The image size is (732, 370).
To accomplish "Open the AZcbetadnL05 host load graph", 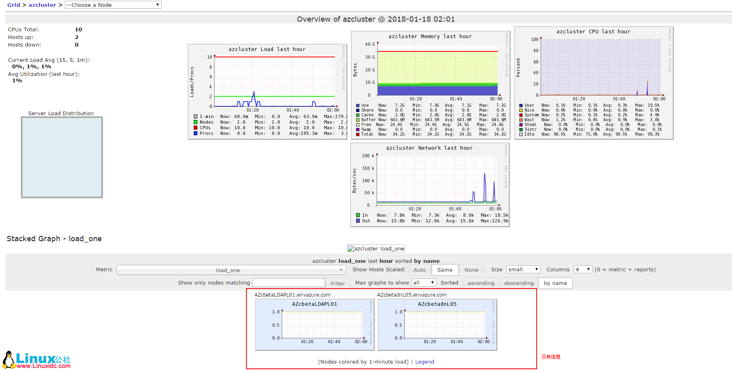I will pos(437,324).
